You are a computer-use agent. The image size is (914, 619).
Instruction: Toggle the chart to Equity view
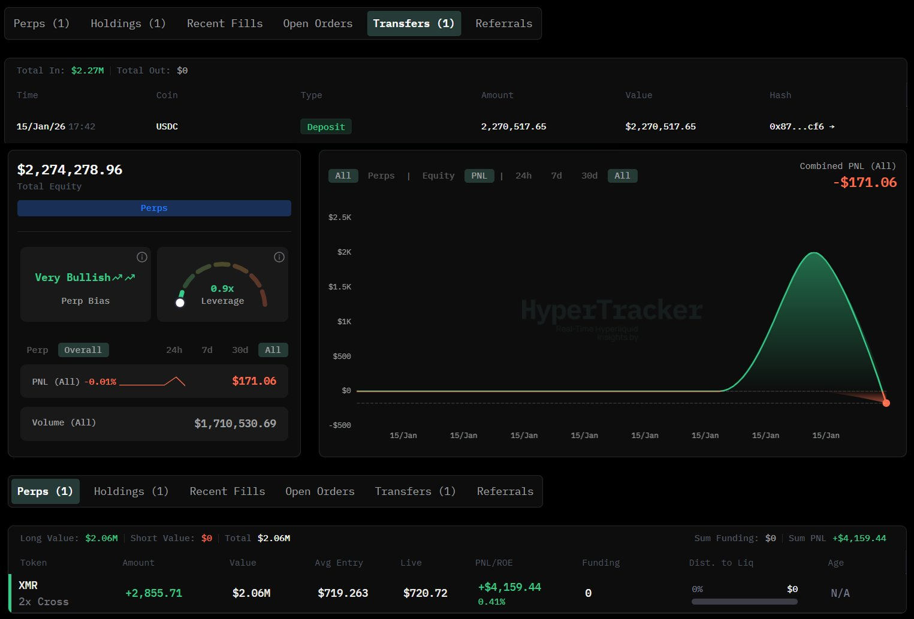click(438, 176)
